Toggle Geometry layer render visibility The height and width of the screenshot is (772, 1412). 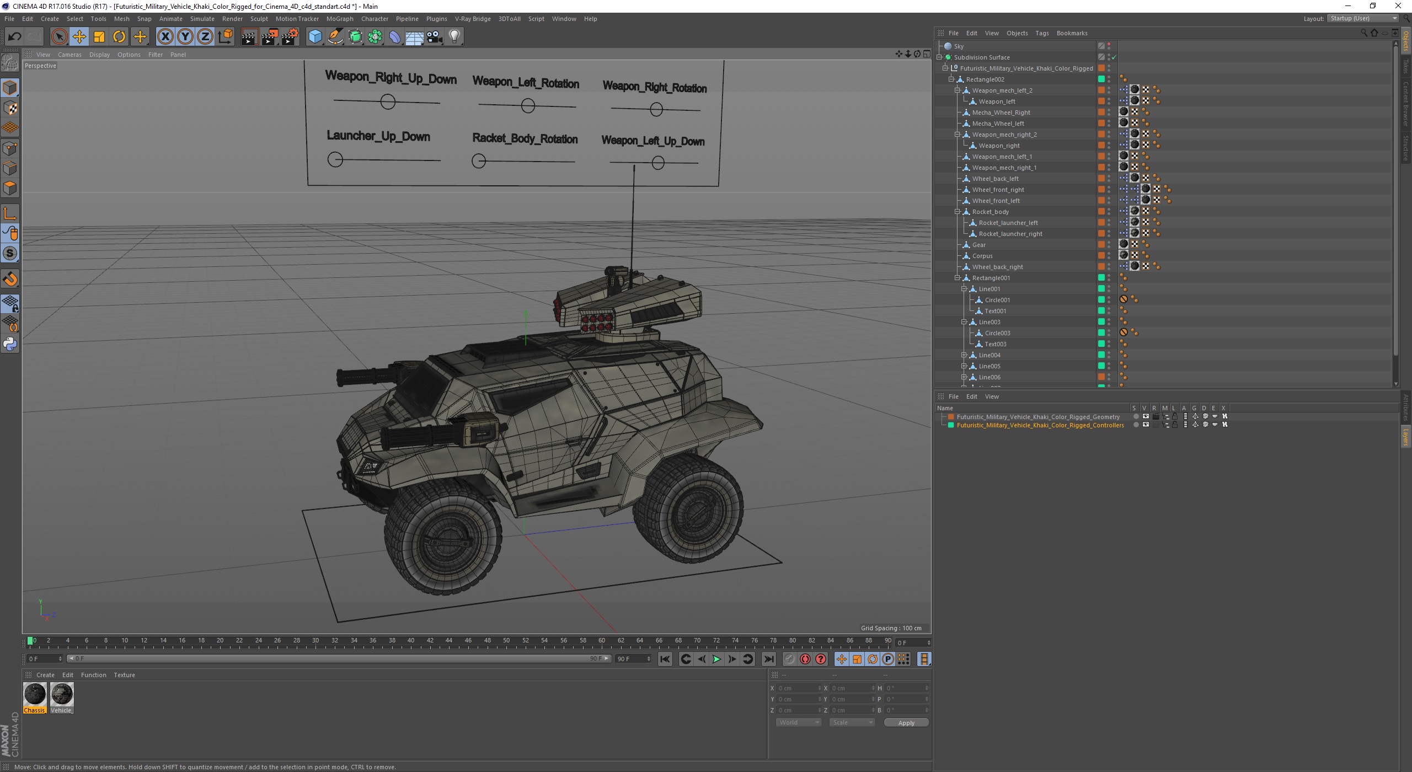coord(1156,417)
